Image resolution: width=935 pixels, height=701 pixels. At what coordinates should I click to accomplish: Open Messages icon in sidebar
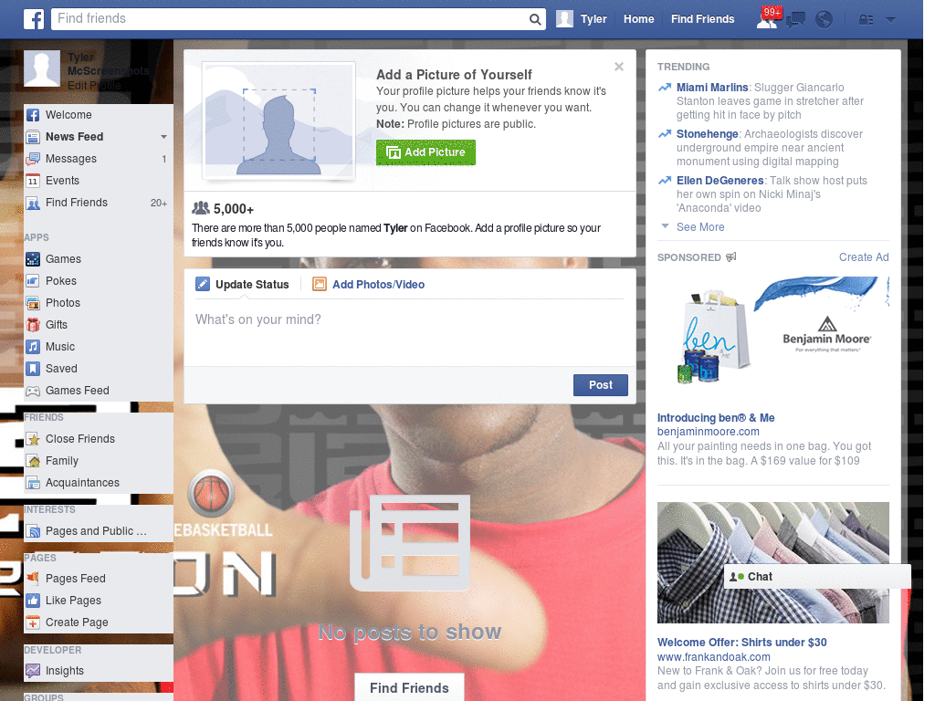(33, 159)
